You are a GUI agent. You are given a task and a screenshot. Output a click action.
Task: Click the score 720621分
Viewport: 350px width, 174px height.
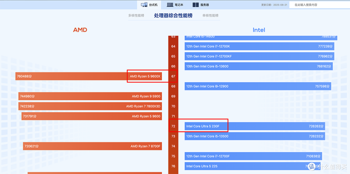(x=32, y=147)
